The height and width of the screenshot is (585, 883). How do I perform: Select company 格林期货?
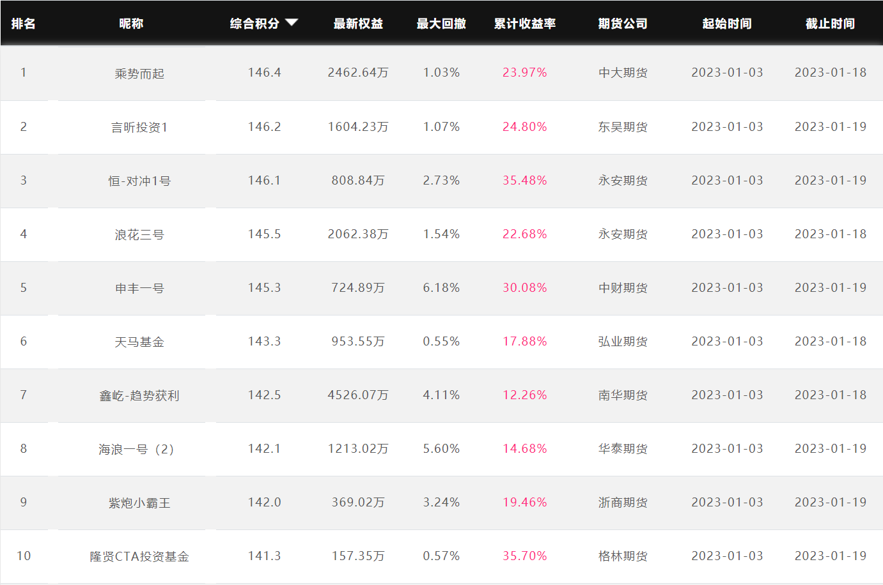pyautogui.click(x=623, y=556)
